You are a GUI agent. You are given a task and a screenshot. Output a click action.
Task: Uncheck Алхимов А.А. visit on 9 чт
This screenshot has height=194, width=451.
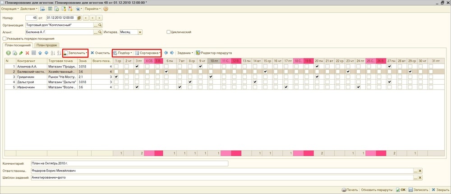coord(201,66)
